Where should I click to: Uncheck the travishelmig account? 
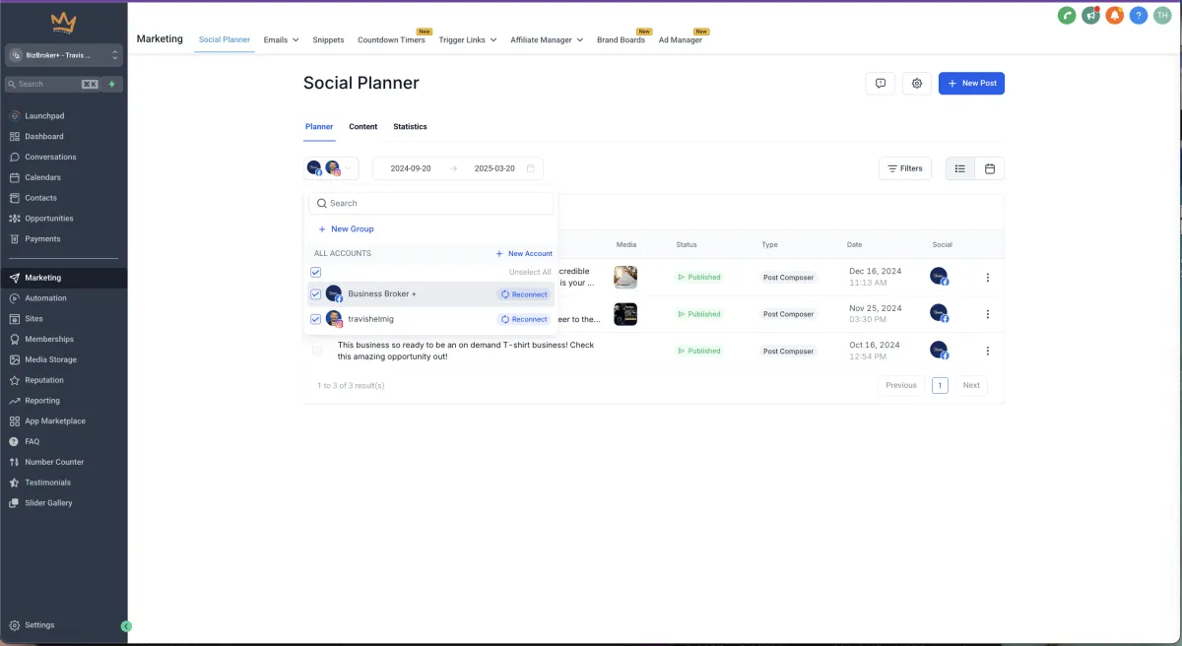click(316, 319)
